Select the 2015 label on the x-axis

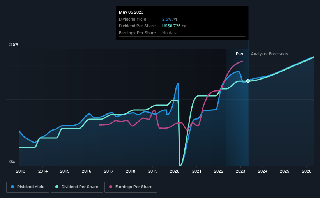[x=65, y=171]
